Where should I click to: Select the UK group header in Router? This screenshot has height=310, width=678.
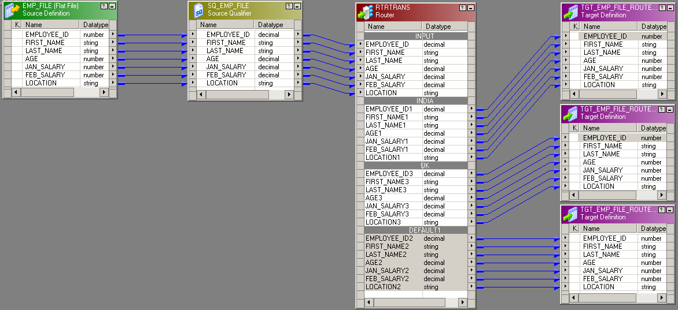coord(425,165)
